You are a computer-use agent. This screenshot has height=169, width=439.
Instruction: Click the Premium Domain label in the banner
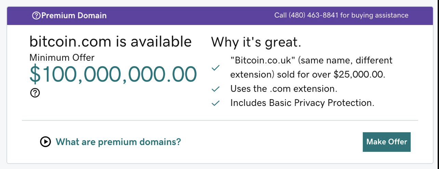[x=74, y=15]
